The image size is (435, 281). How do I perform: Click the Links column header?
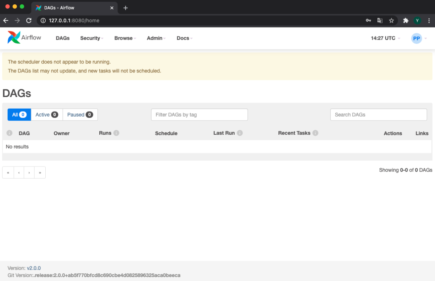422,133
